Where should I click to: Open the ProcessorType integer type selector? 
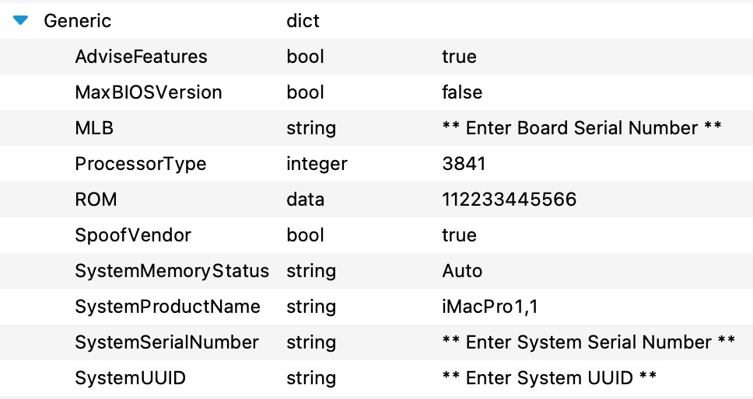317,165
